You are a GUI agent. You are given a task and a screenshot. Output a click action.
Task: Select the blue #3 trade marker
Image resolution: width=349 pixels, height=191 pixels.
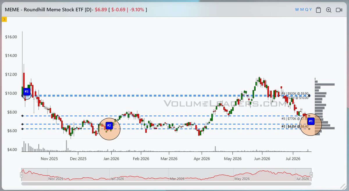tap(26, 92)
